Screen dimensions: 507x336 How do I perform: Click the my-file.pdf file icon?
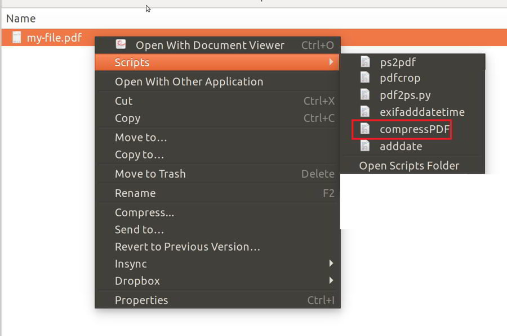click(17, 38)
